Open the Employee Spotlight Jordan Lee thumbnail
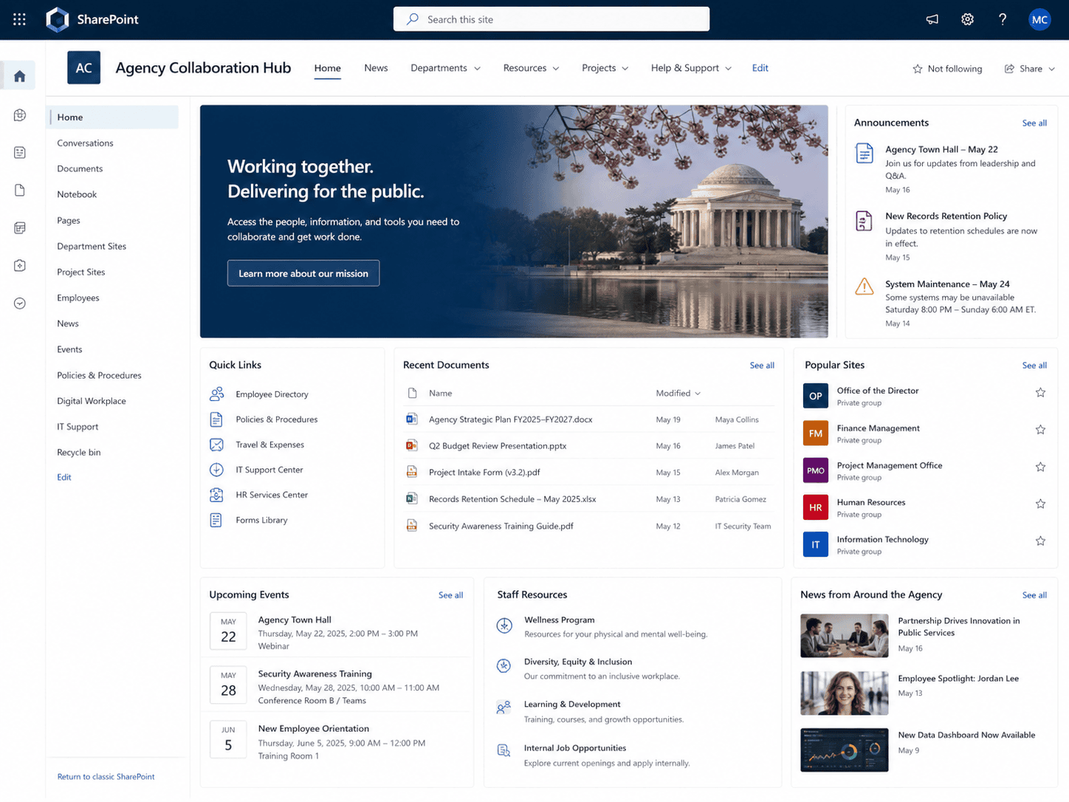The width and height of the screenshot is (1069, 802). 845,693
